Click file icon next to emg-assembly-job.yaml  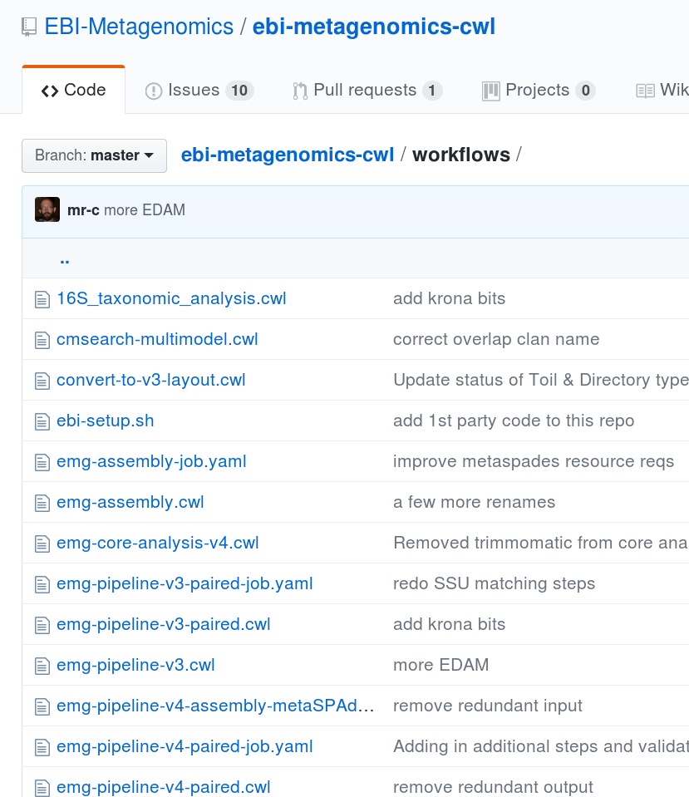point(42,462)
